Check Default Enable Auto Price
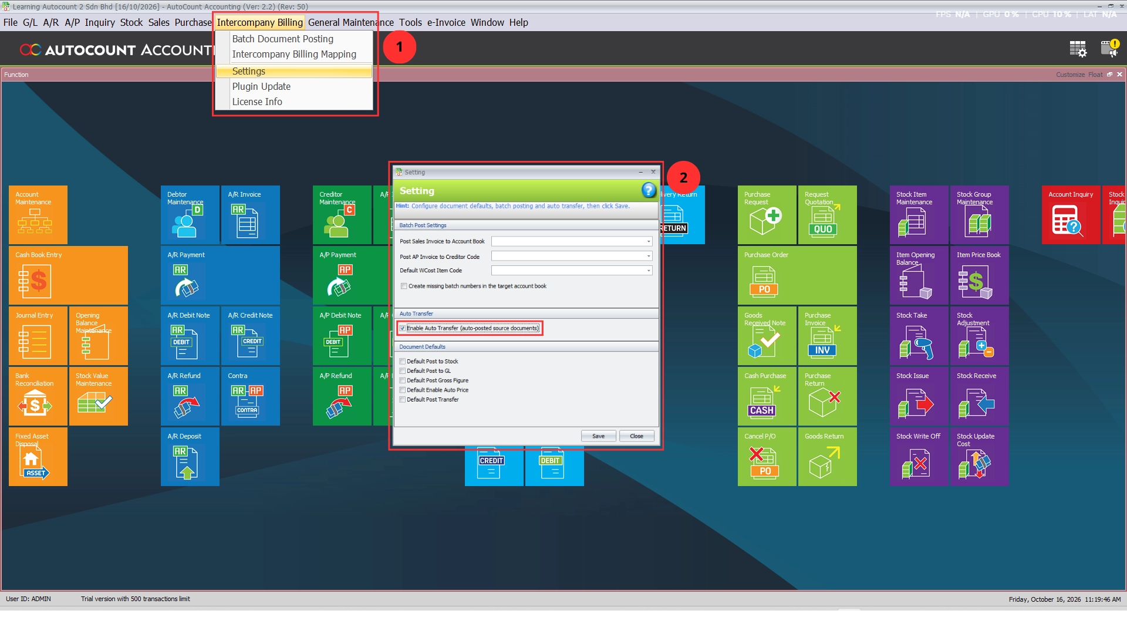 403,390
